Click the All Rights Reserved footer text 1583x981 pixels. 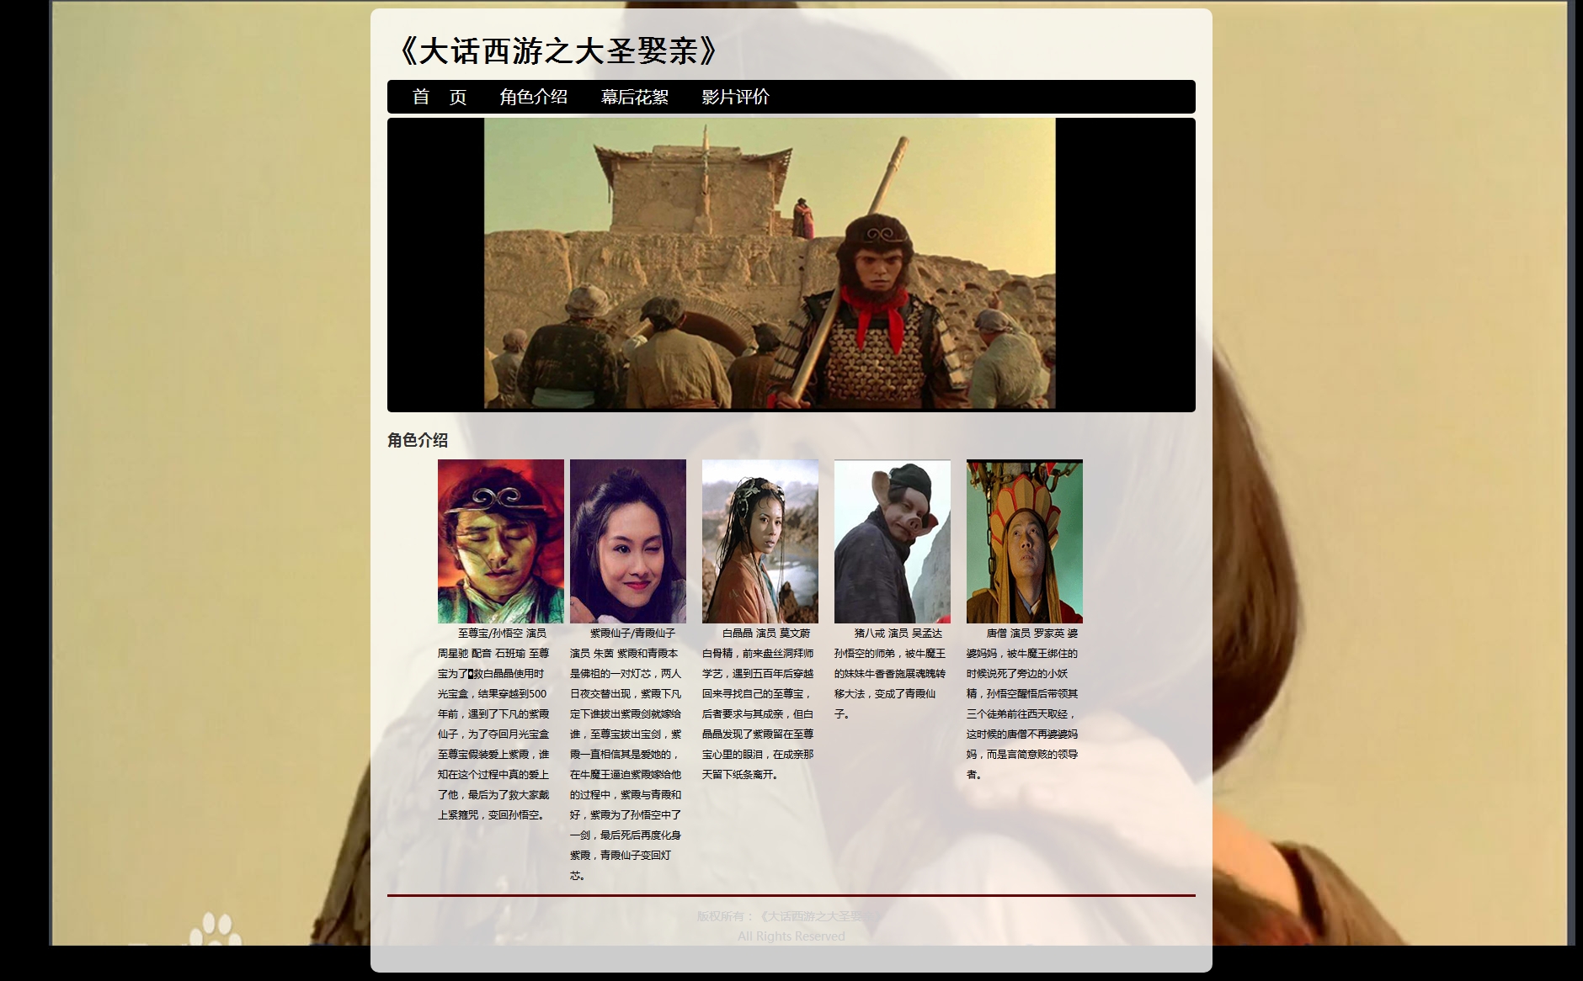pyautogui.click(x=791, y=936)
